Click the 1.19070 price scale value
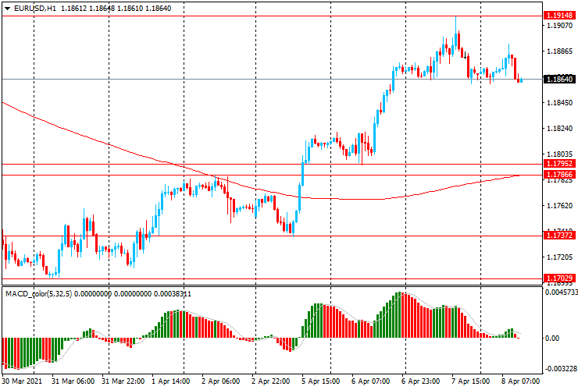 tap(560, 26)
